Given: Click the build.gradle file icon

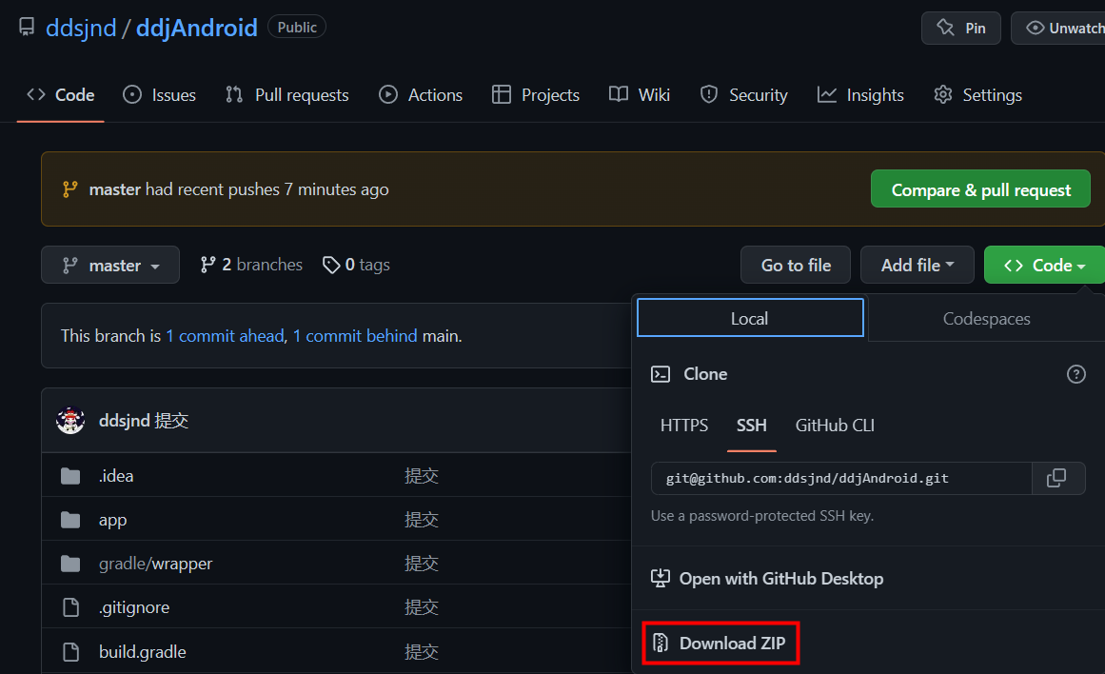Looking at the screenshot, I should pos(70,652).
